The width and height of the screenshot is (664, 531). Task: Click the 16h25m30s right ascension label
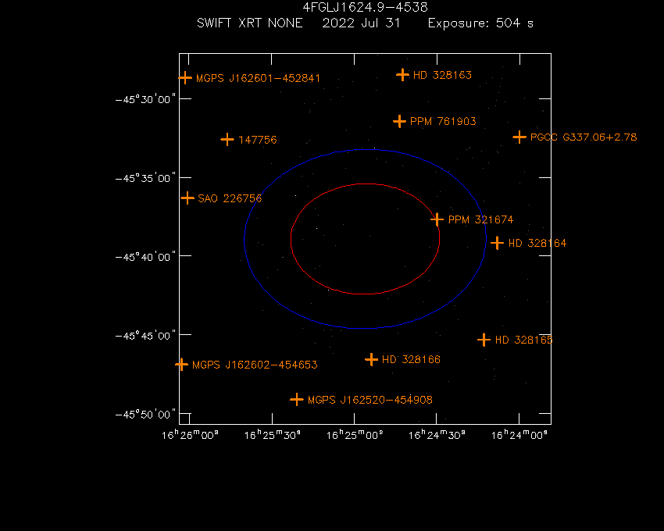tap(273, 435)
